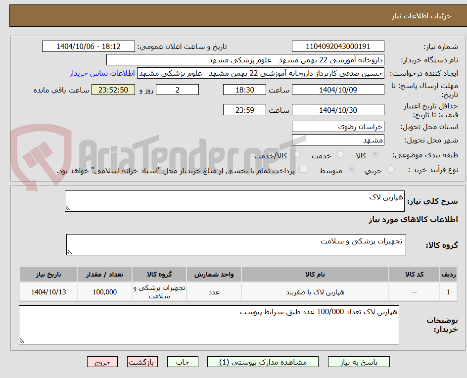Screen dimensions: 467x378
Task: Select the کالا radio button
Action: coord(375,154)
